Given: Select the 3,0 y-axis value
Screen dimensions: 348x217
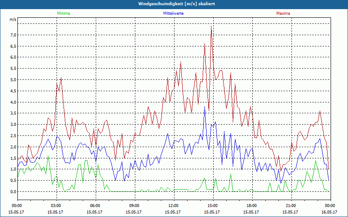Looking at the screenshot, I should coord(13,125).
